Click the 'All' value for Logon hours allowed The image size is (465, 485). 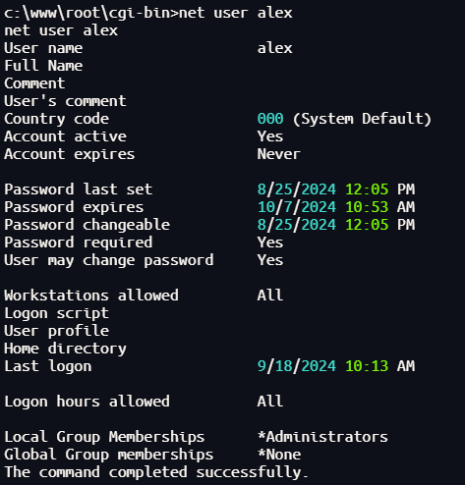270,402
